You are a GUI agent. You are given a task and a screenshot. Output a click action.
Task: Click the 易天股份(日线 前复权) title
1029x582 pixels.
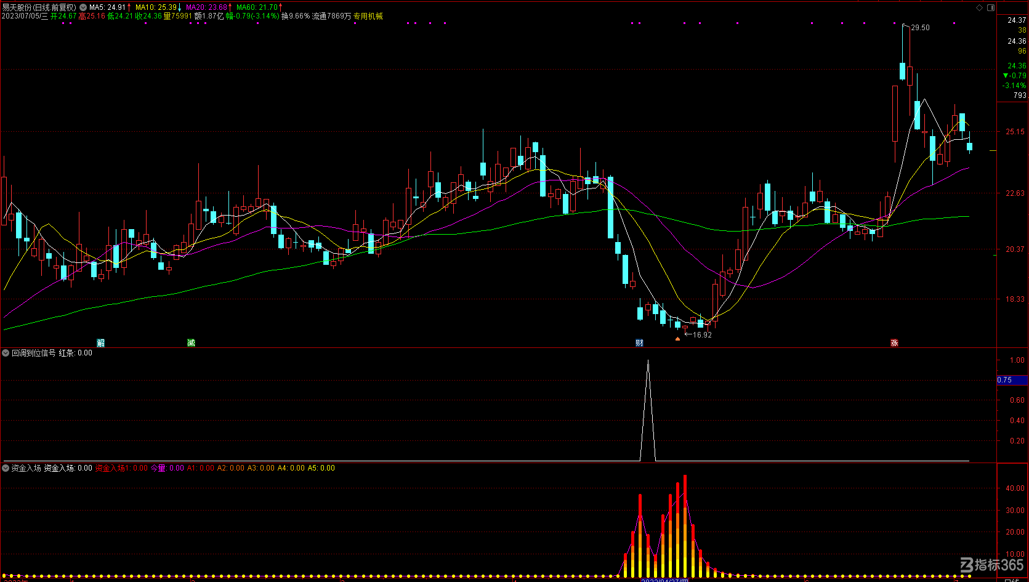click(x=39, y=7)
